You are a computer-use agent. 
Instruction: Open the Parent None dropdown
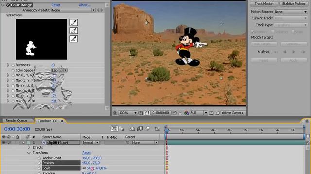(144, 142)
